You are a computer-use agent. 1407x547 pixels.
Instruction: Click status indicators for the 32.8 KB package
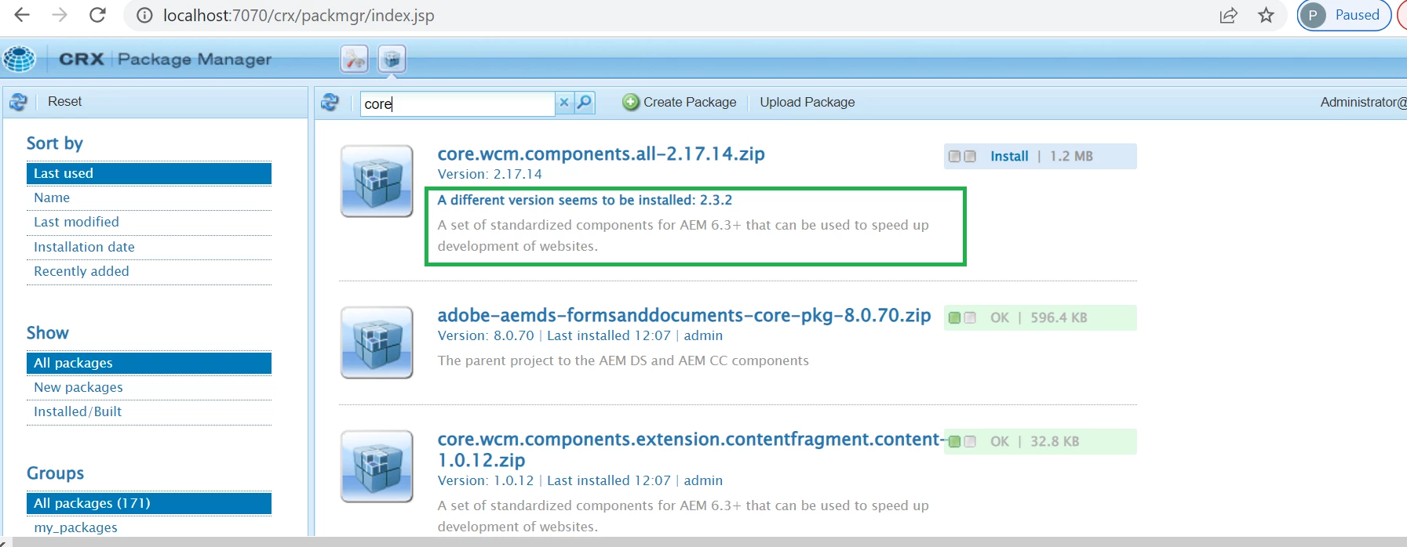[x=962, y=441]
